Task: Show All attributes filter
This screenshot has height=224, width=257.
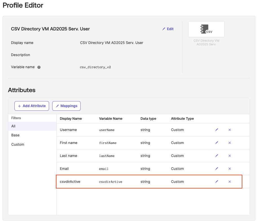Action: (x=32, y=126)
